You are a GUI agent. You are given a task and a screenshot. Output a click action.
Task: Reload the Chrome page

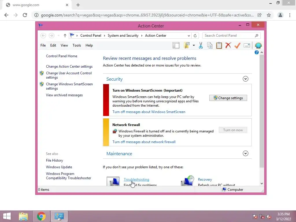pyautogui.click(x=25, y=15)
